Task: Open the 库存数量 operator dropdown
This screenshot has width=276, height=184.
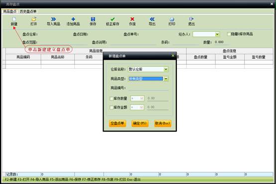Action: pos(141,98)
